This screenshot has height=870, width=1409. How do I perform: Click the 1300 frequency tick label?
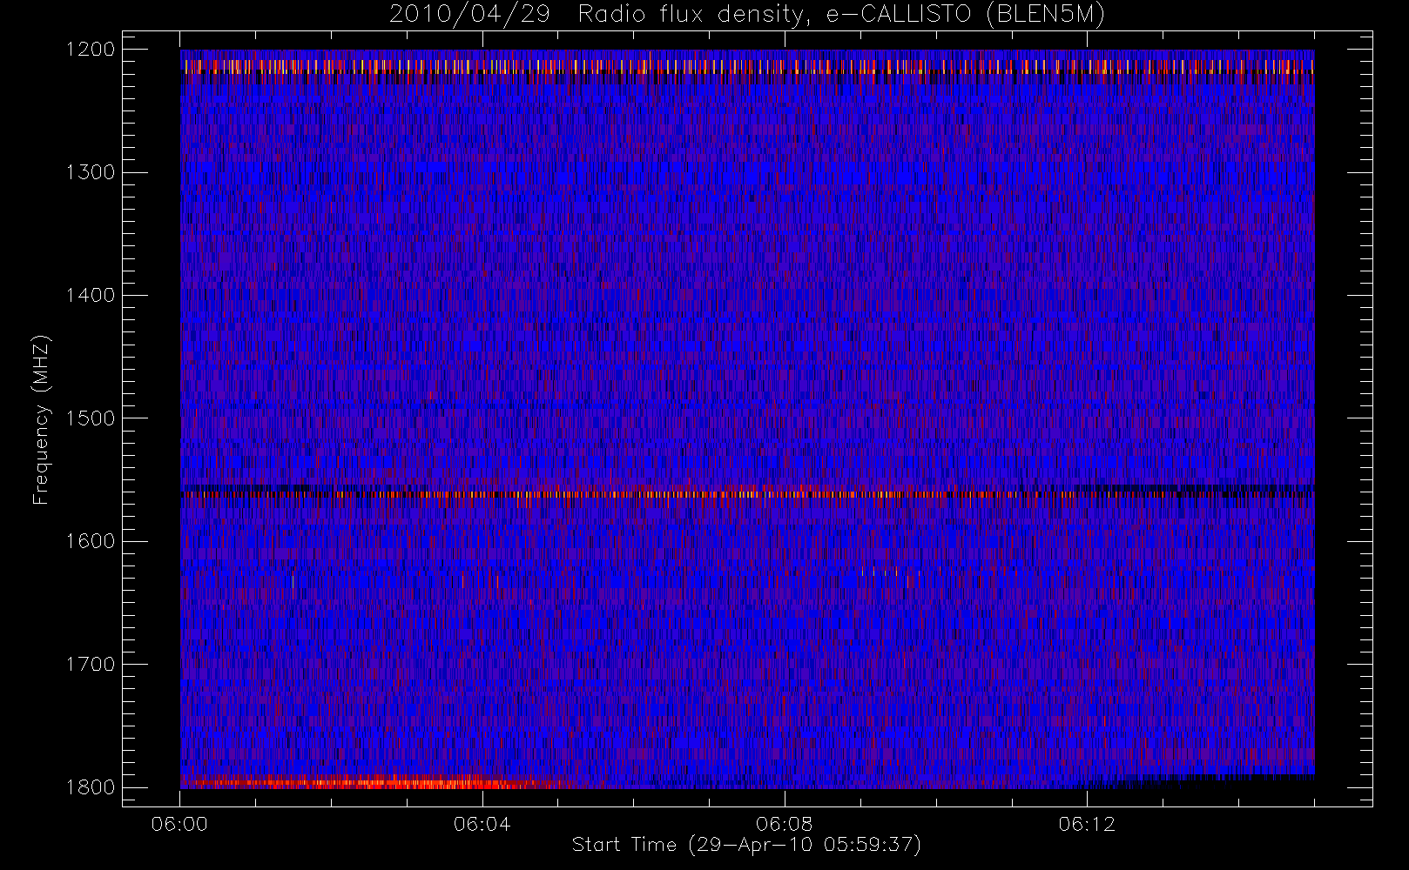91,172
